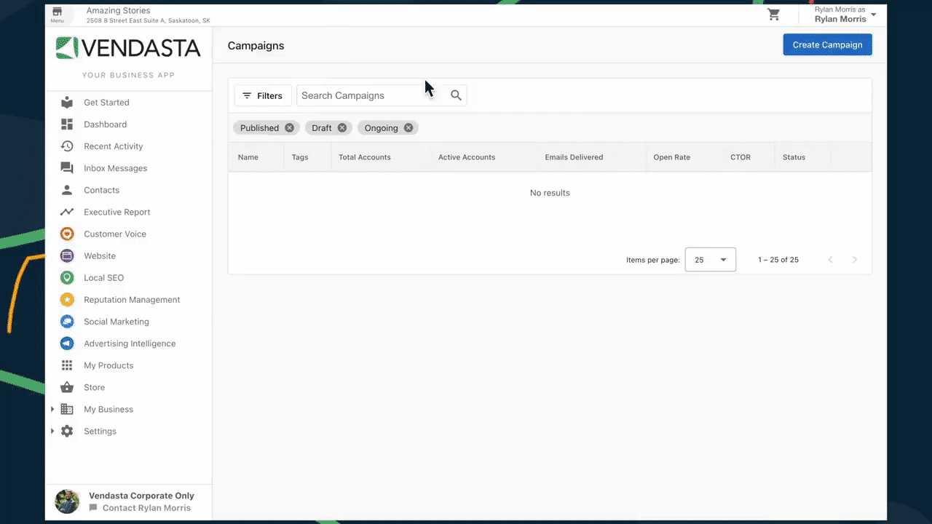932x524 pixels.
Task: Remove the Ongoing filter chip
Action: pos(408,127)
